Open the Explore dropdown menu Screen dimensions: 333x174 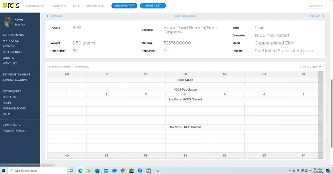coord(315,6)
